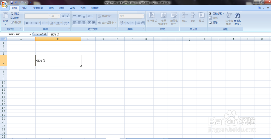Click 插入 cells button

coord(185,19)
